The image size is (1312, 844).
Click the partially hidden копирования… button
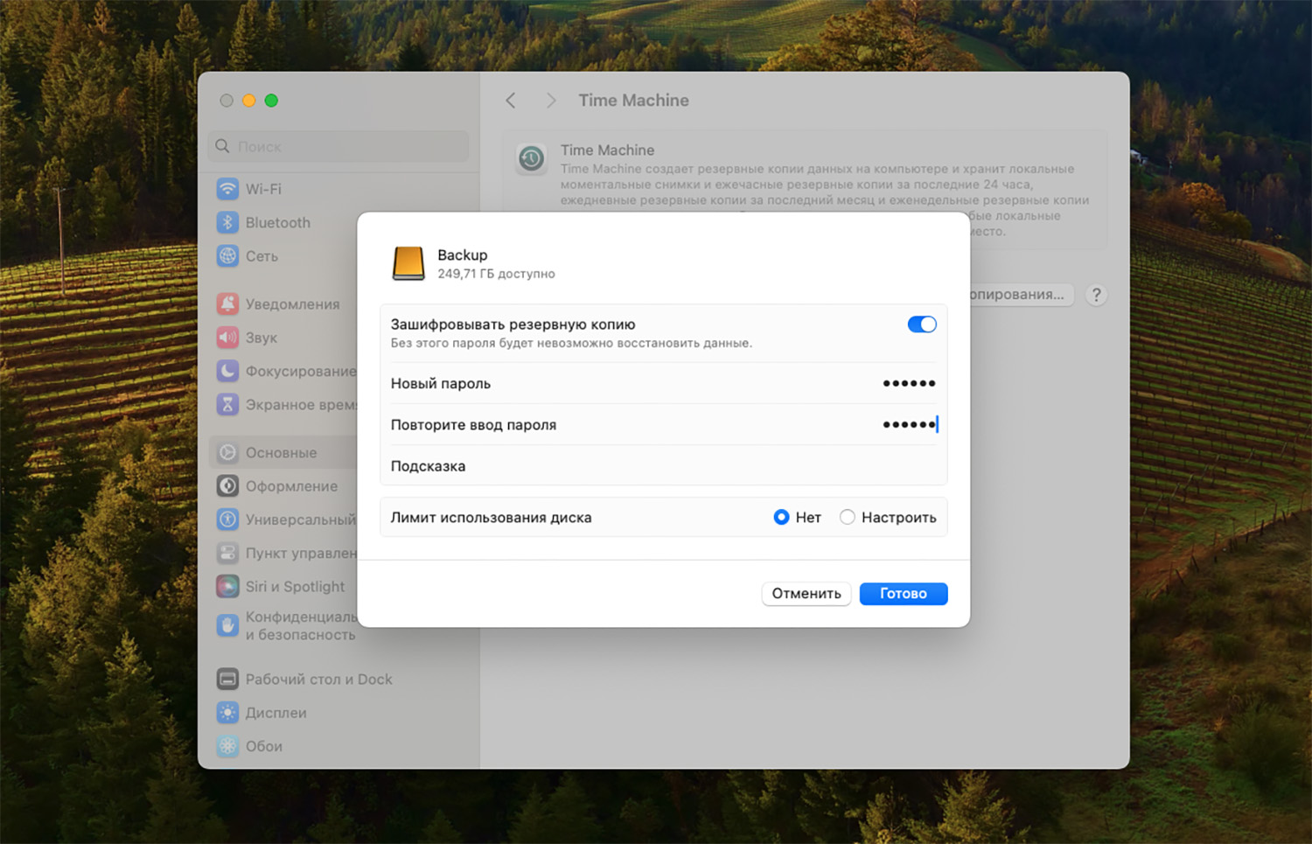1022,295
